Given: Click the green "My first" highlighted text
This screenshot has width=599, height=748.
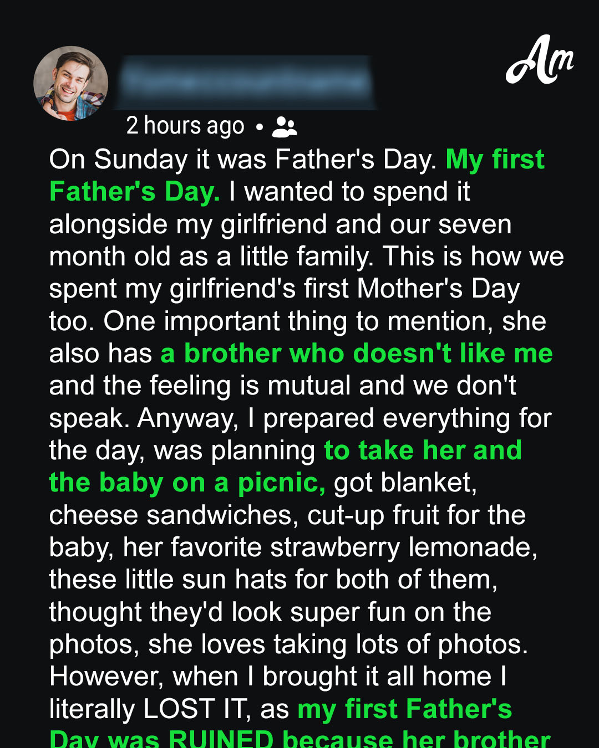Looking at the screenshot, I should click(495, 160).
